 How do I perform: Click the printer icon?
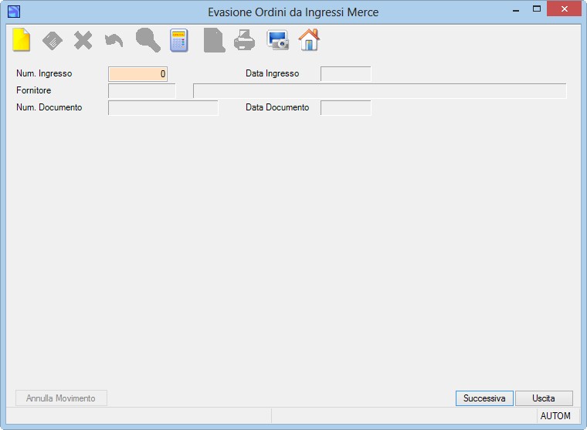245,40
